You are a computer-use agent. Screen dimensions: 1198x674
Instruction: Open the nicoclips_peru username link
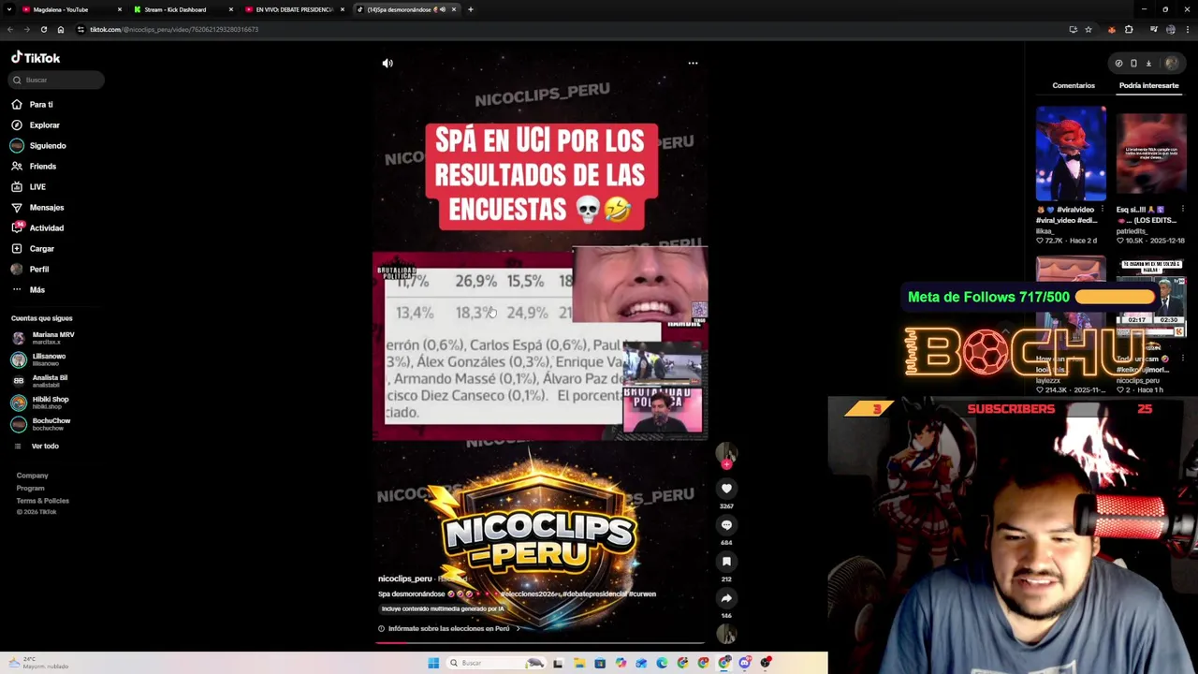405,579
